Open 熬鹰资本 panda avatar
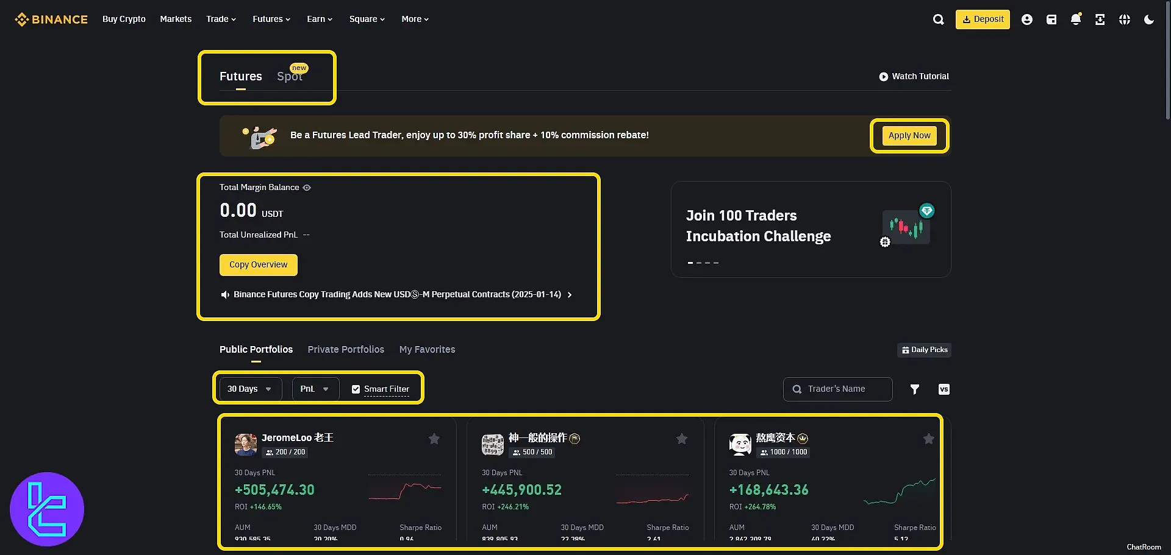The width and height of the screenshot is (1171, 555). tap(740, 445)
